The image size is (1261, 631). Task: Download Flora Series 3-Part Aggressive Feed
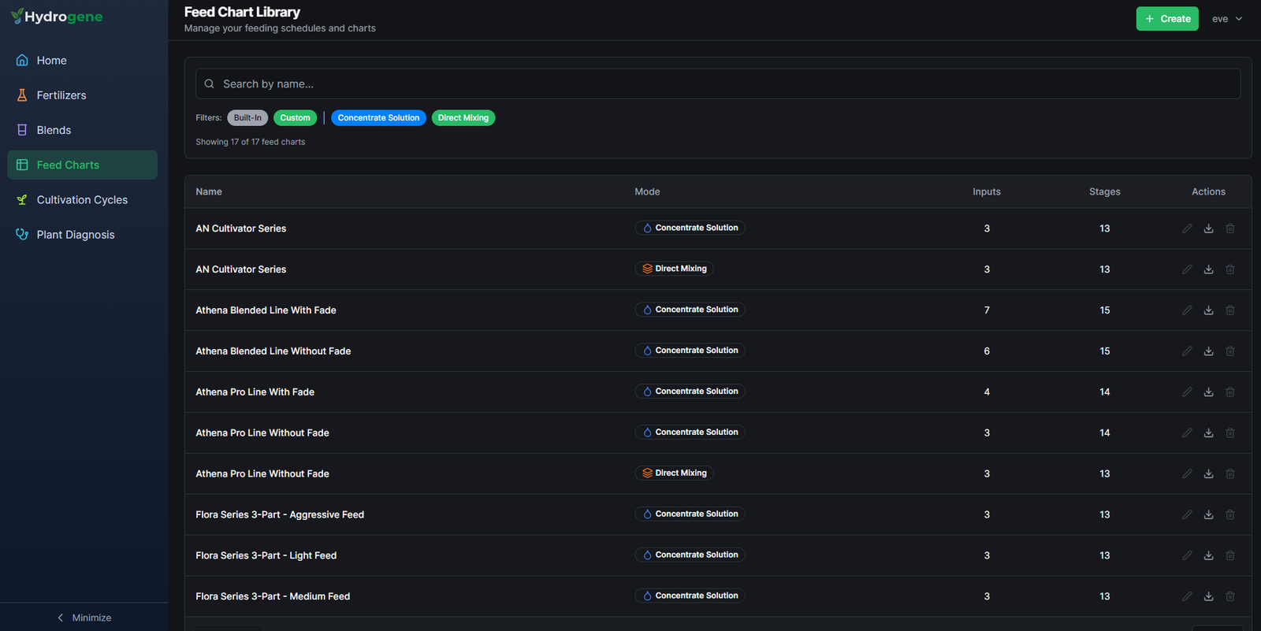point(1208,515)
